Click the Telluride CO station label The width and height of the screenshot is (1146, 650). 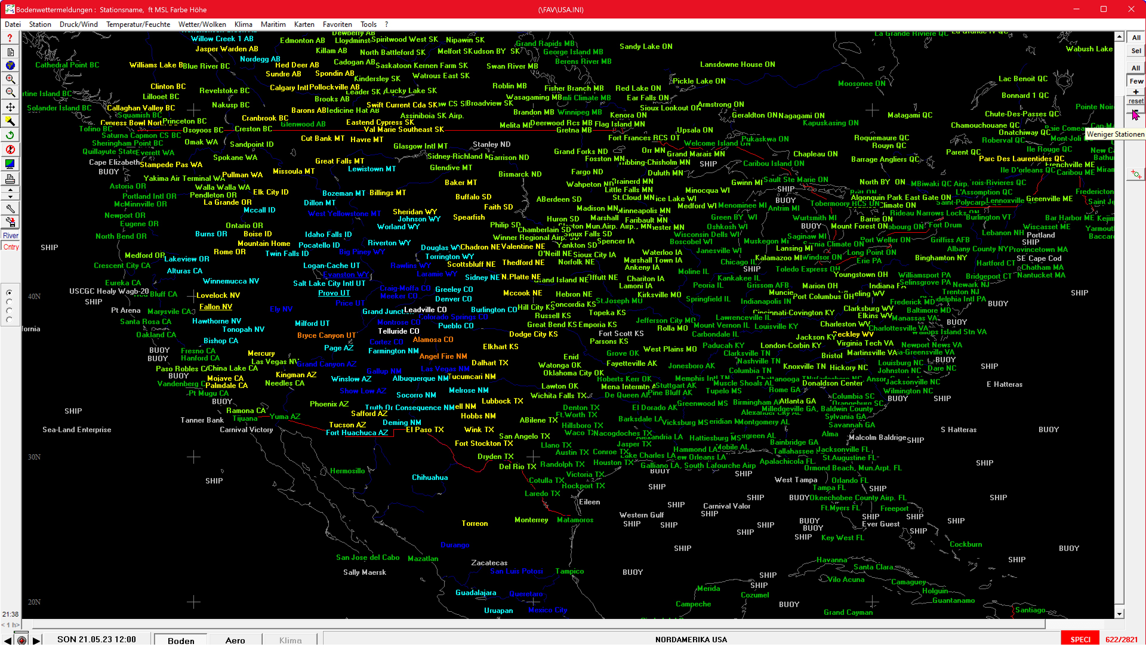pyautogui.click(x=399, y=331)
